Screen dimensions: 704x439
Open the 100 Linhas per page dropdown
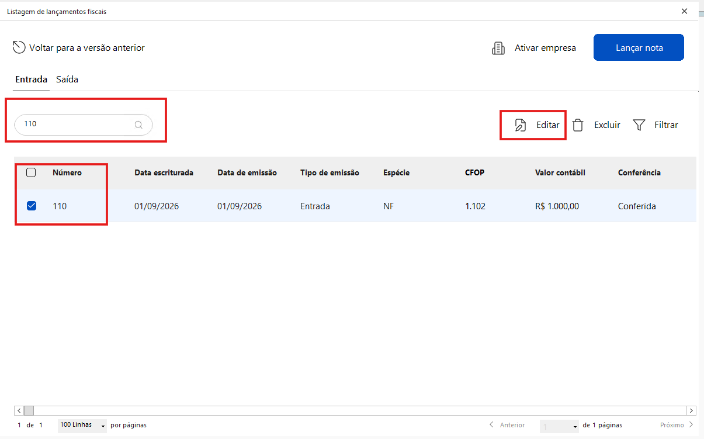coord(82,425)
